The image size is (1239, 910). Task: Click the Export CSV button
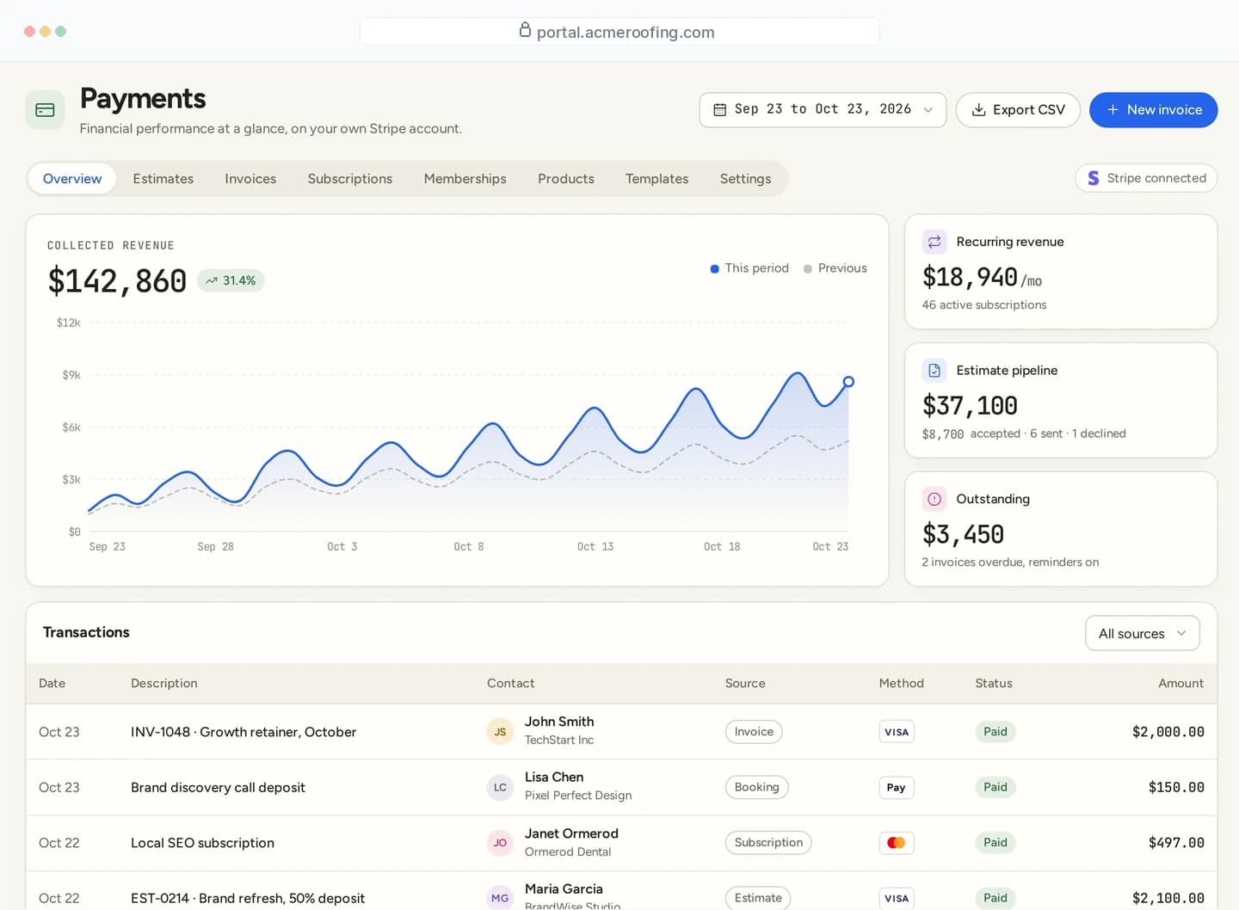(1018, 110)
